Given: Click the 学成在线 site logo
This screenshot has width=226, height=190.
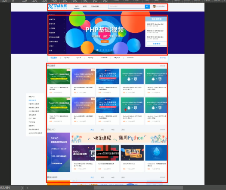Looking at the screenshot, I should (x=58, y=6).
